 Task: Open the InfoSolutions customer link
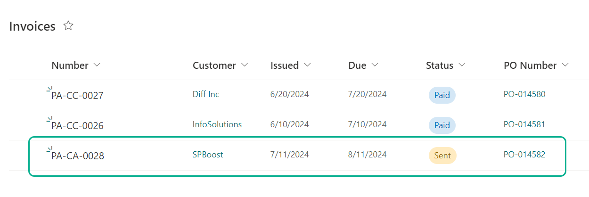[x=217, y=124]
